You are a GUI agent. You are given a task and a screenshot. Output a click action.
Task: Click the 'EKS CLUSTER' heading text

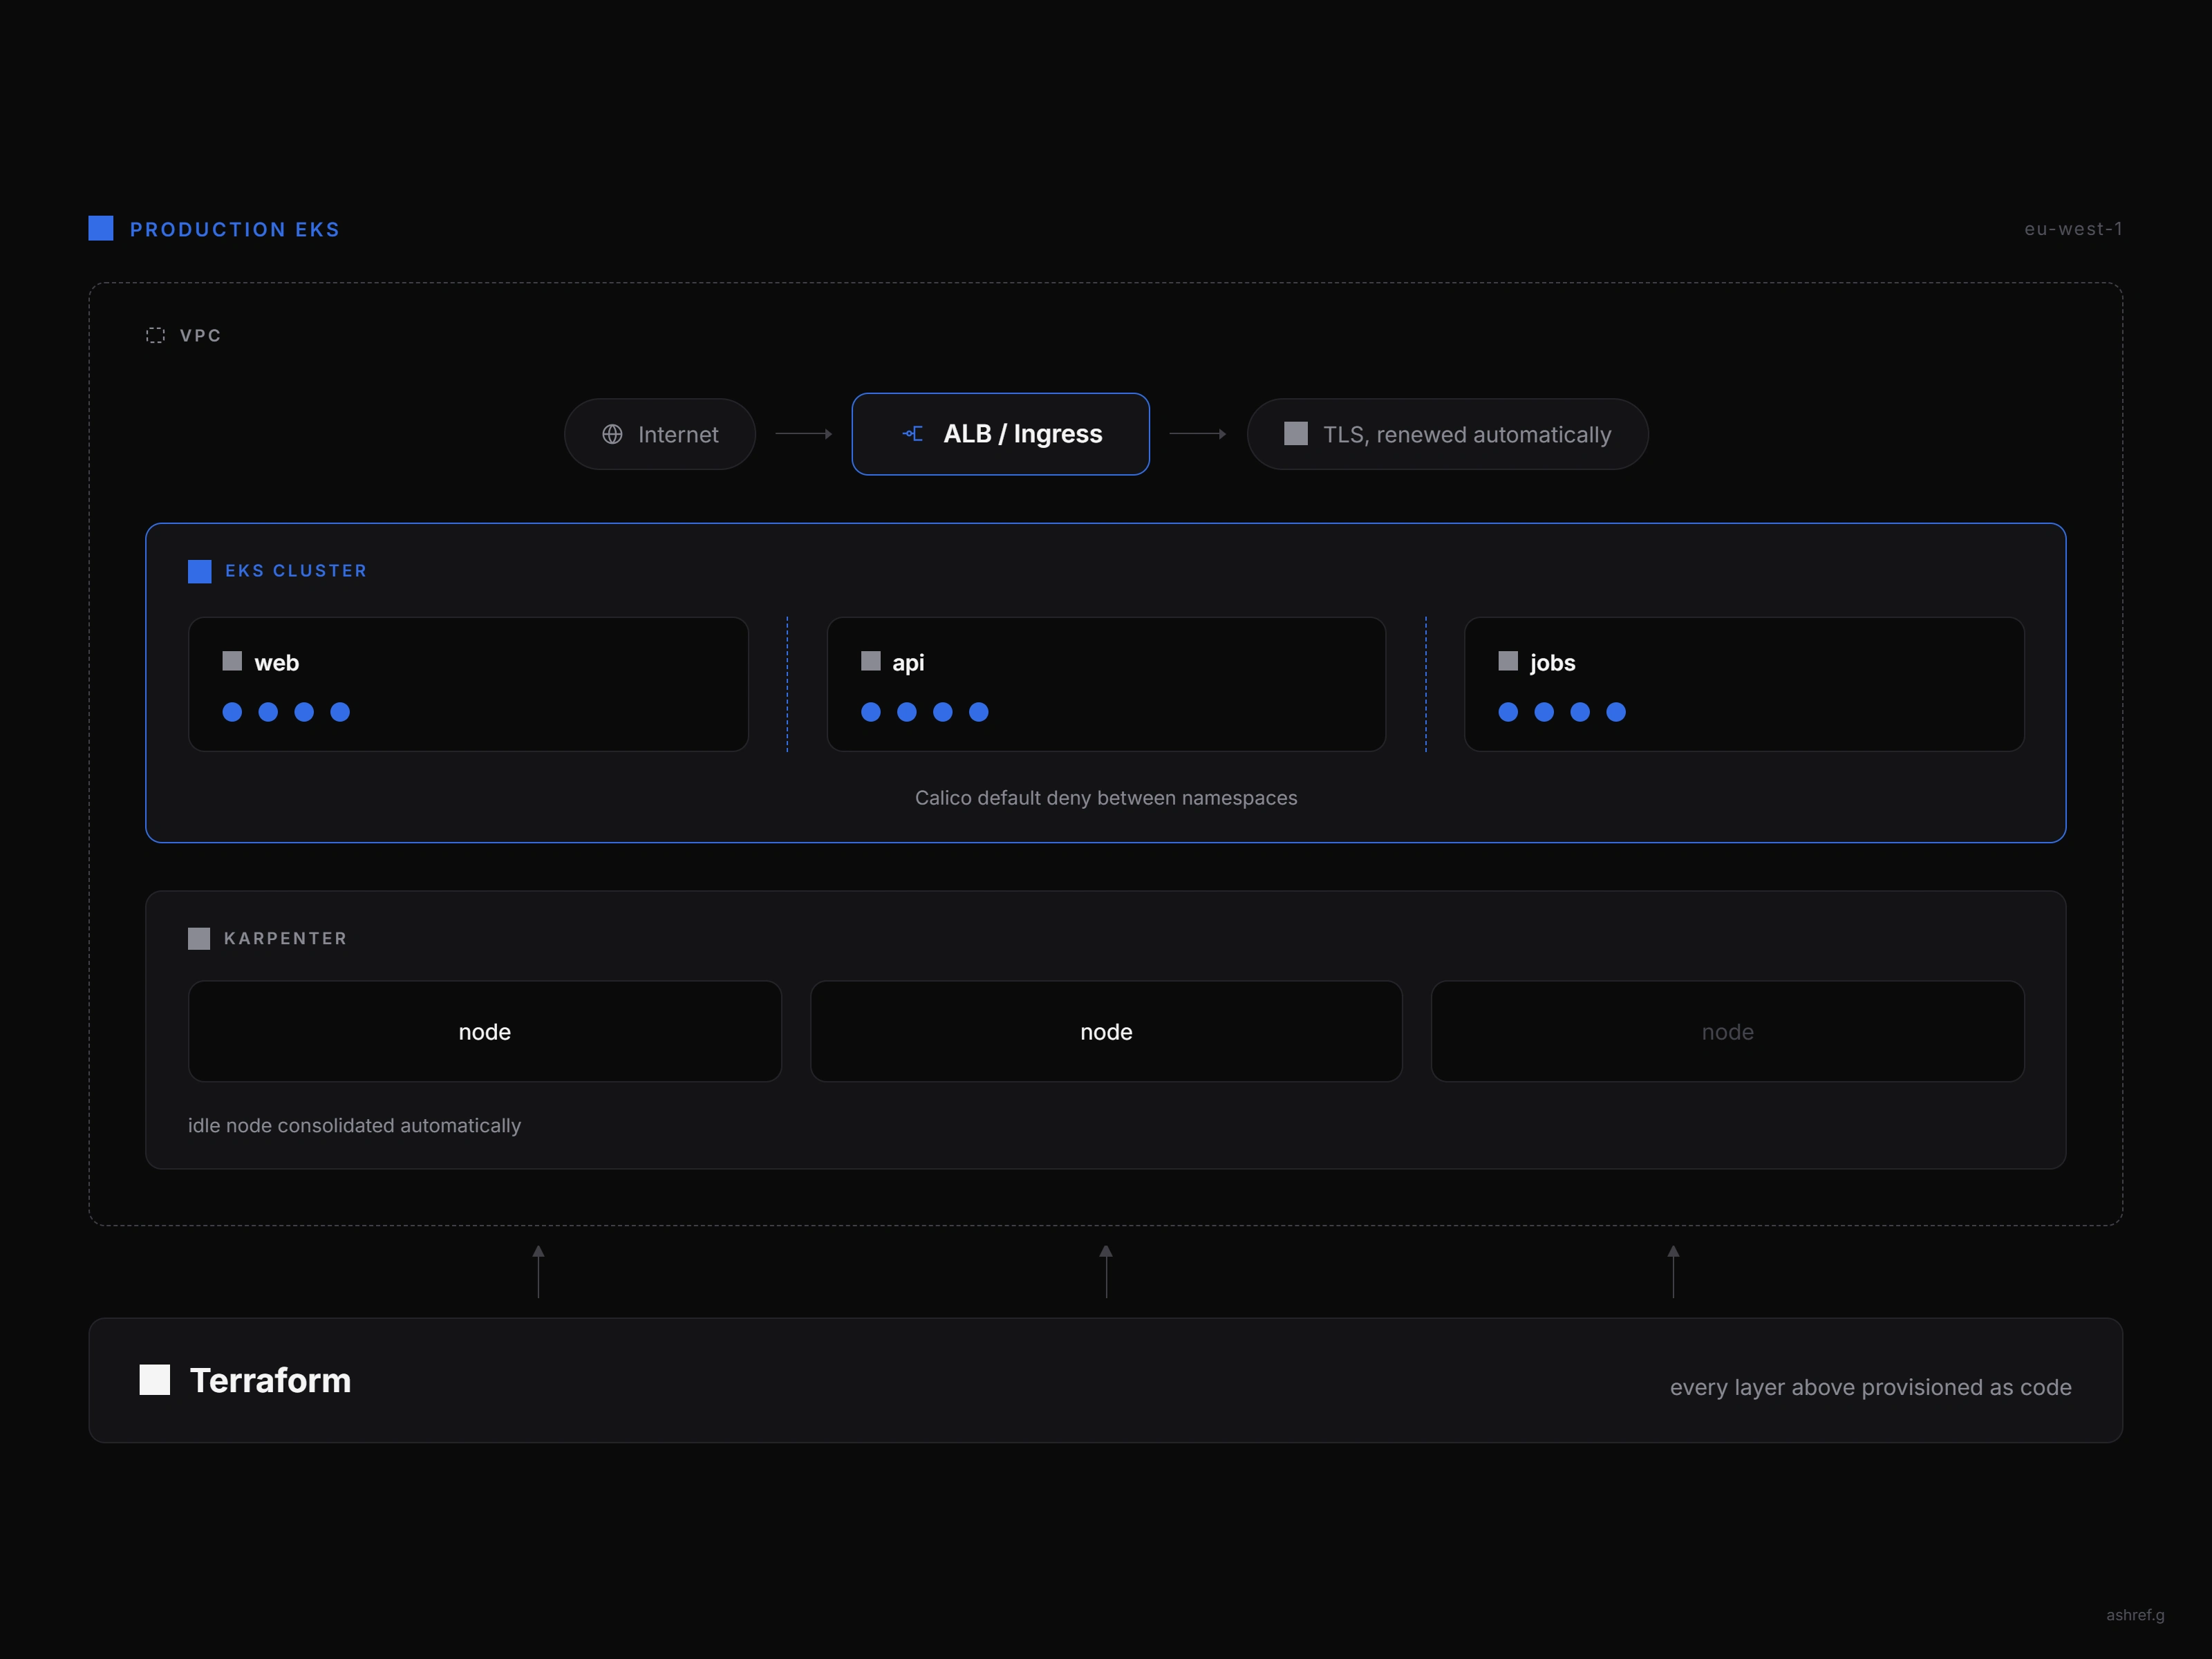[296, 571]
